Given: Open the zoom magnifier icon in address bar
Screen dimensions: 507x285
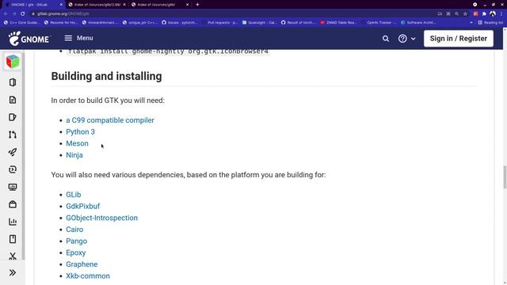Looking at the screenshot, I should tap(456, 13).
